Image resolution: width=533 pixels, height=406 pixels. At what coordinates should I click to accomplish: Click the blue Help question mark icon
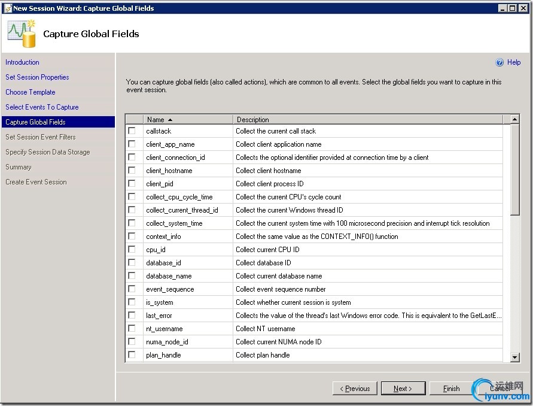[500, 62]
